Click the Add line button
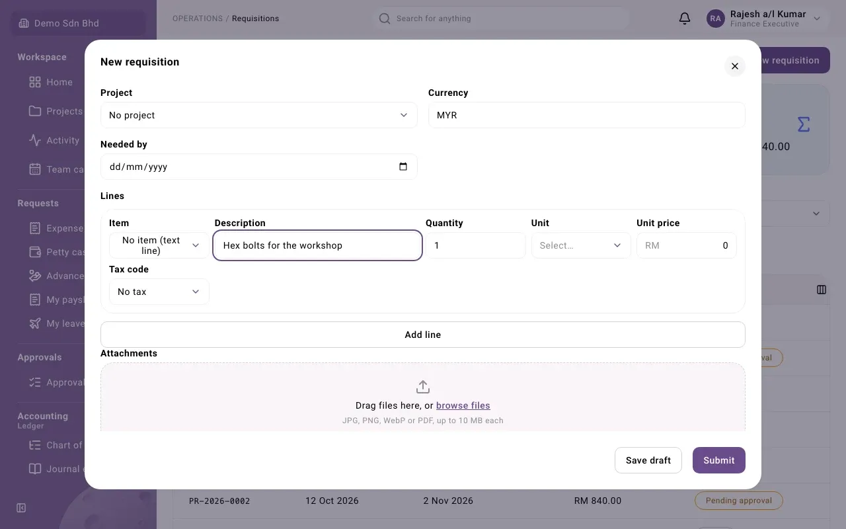846x529 pixels. [423, 335]
